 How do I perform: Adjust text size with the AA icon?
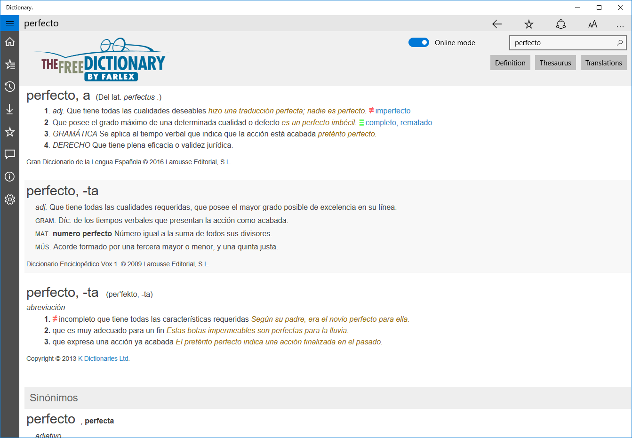592,24
